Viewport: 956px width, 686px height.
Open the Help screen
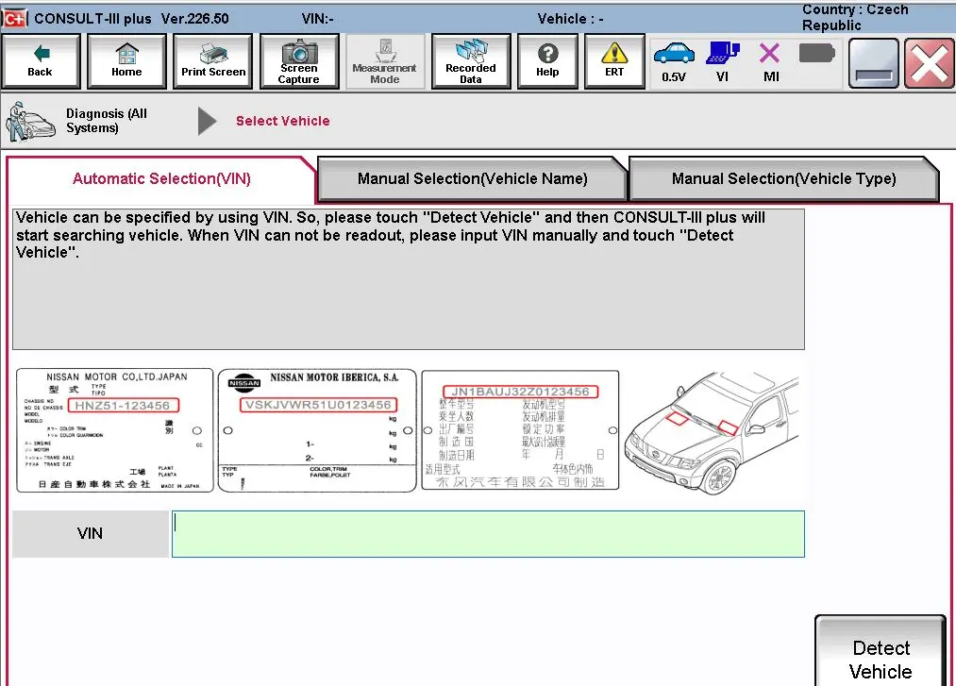coord(547,61)
